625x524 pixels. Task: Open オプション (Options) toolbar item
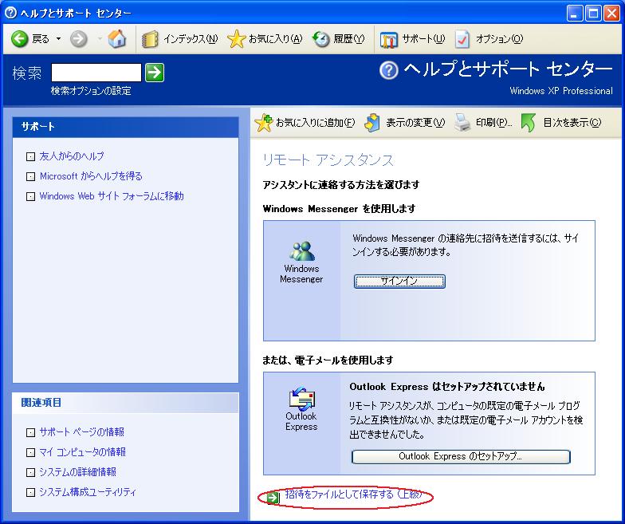click(x=463, y=39)
